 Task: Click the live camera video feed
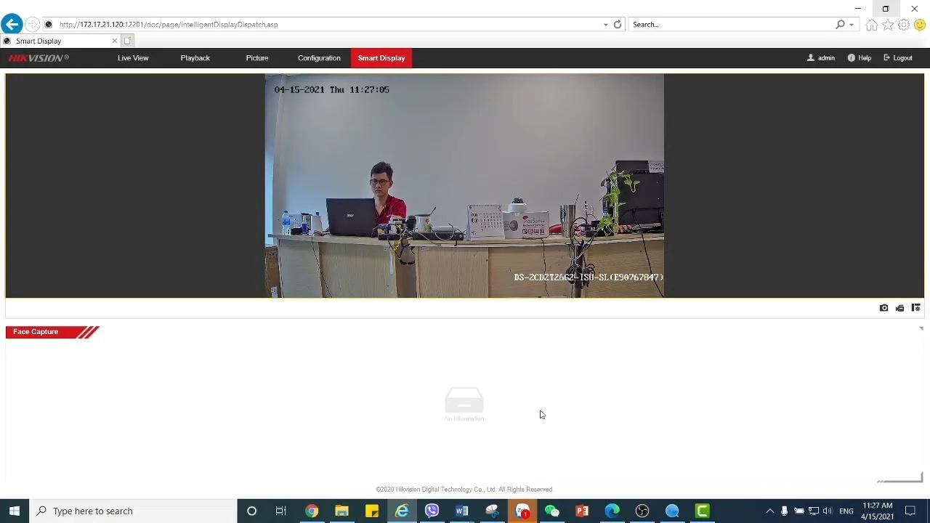[464, 186]
